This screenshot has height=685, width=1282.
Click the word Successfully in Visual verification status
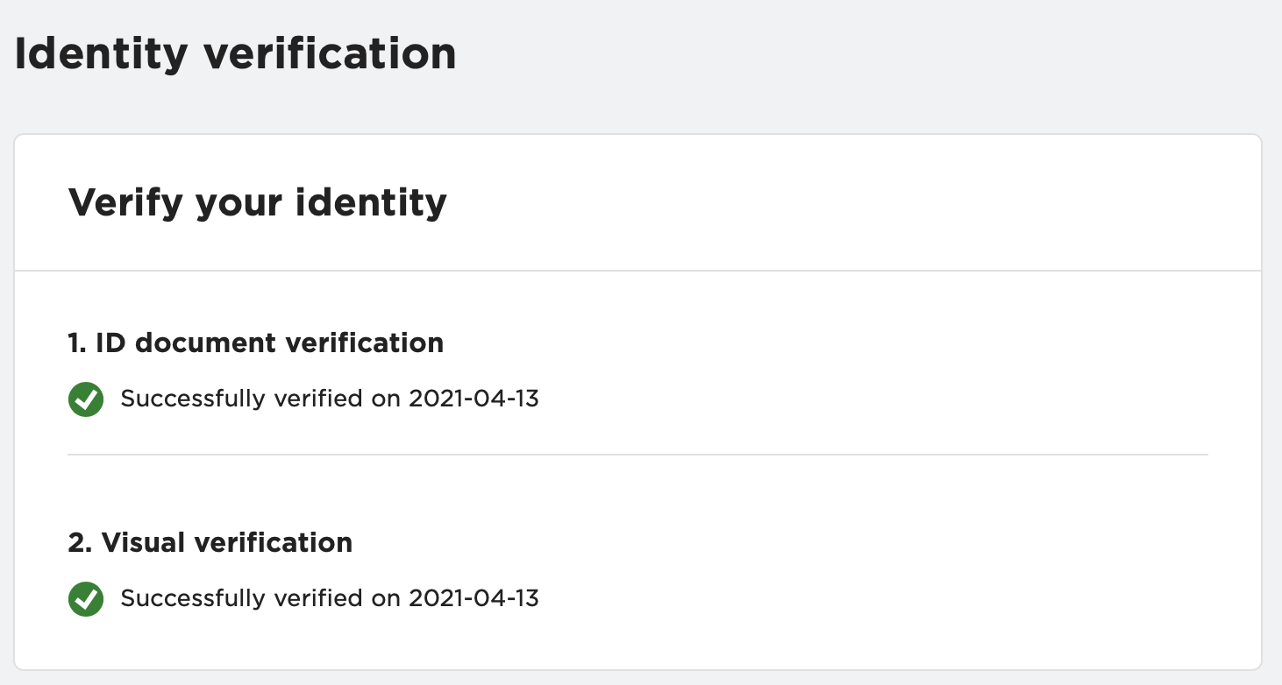(193, 599)
